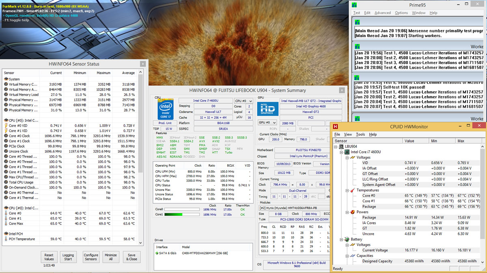The height and width of the screenshot is (273, 487).
Task: Click the Core Max thermometer icon
Action: pyautogui.click(x=6, y=224)
